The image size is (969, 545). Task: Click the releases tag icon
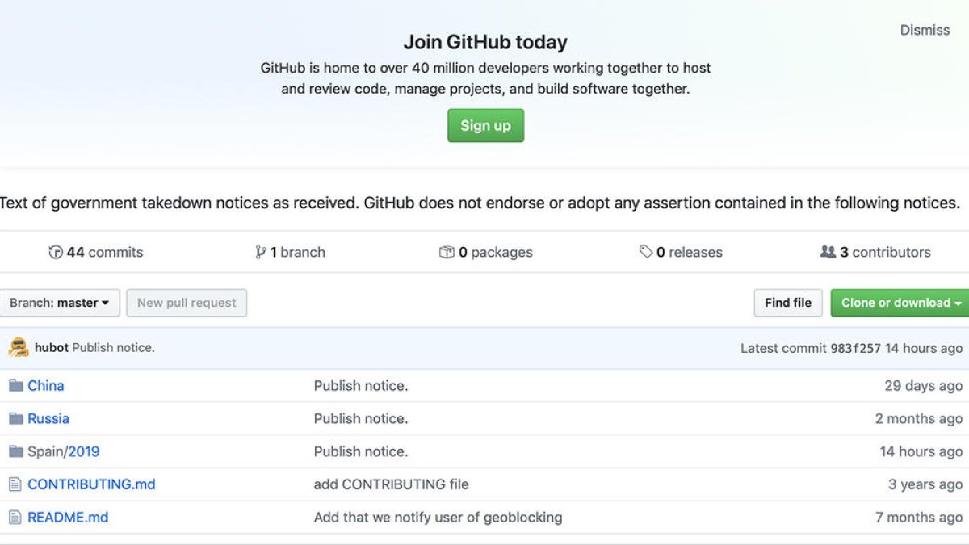click(646, 252)
